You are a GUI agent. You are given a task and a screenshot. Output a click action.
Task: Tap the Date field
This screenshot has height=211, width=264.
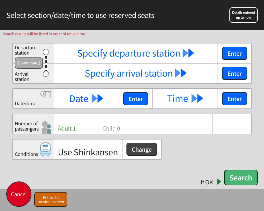point(86,99)
